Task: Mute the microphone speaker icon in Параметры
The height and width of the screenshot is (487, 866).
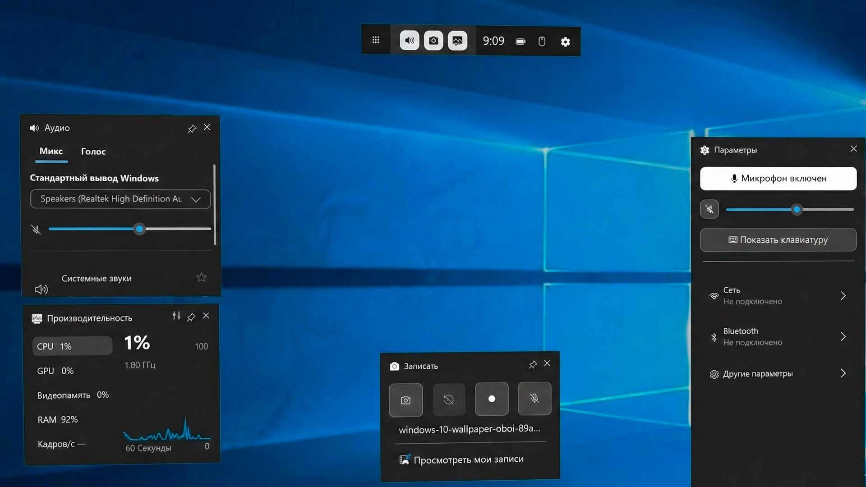Action: coord(709,209)
